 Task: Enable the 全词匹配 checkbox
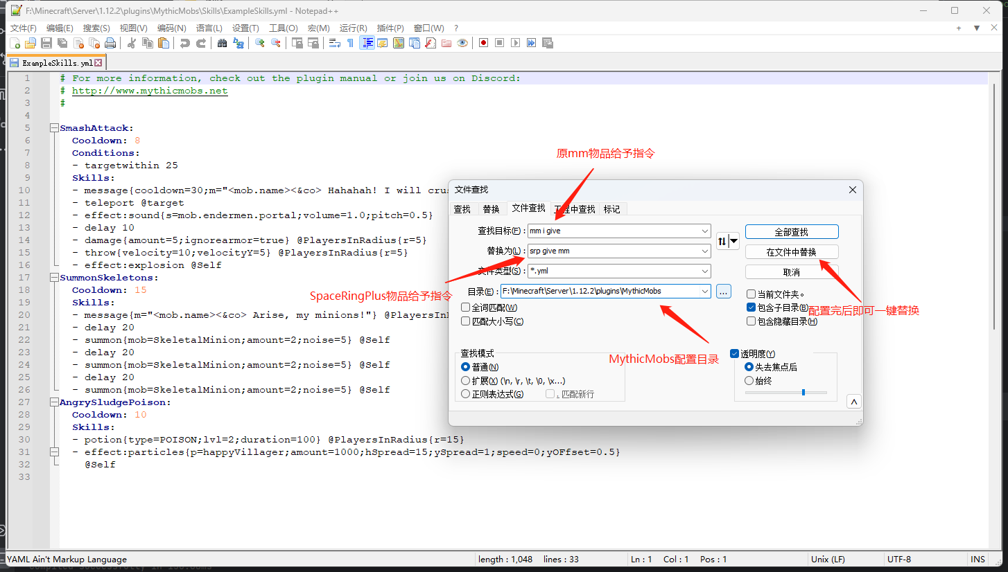(x=466, y=307)
